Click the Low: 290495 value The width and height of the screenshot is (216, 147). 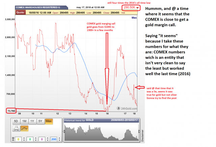click(x=94, y=13)
